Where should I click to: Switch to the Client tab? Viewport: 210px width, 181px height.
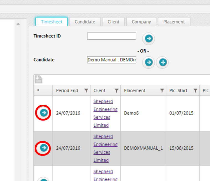(114, 22)
